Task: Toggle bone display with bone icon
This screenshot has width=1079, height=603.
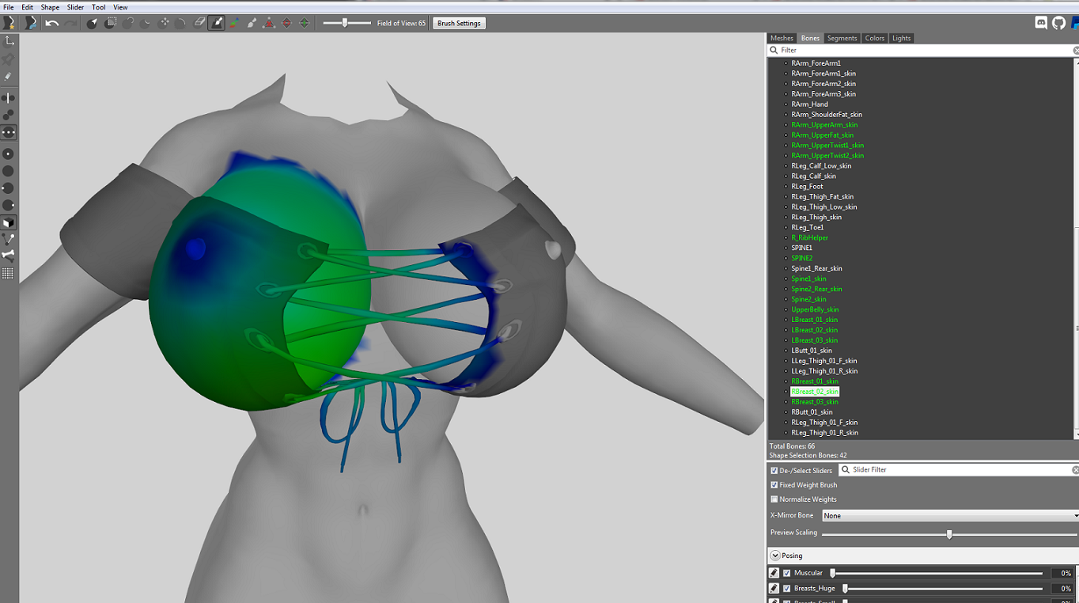Action: 9,256
